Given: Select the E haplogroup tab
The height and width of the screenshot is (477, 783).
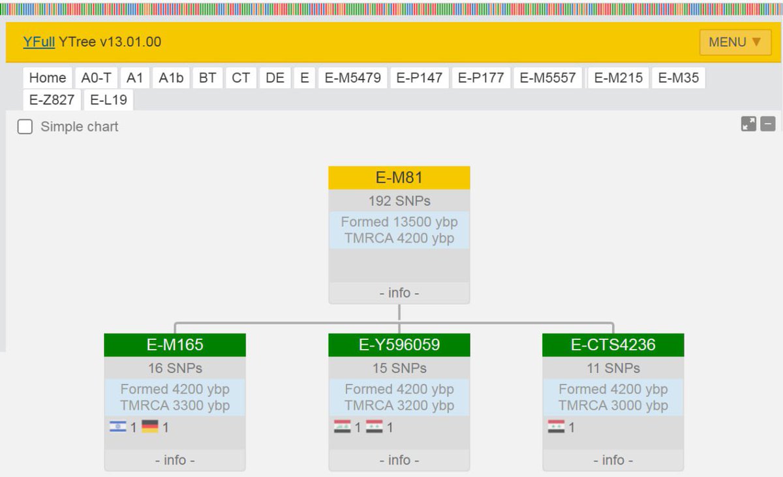Looking at the screenshot, I should tap(304, 78).
